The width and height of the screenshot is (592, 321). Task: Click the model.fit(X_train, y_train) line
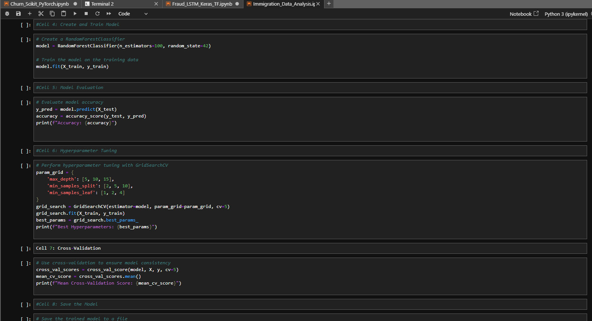tap(72, 66)
